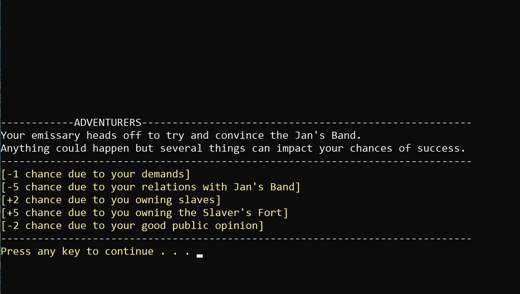Click the word 'emissary' in the text

[55, 136]
